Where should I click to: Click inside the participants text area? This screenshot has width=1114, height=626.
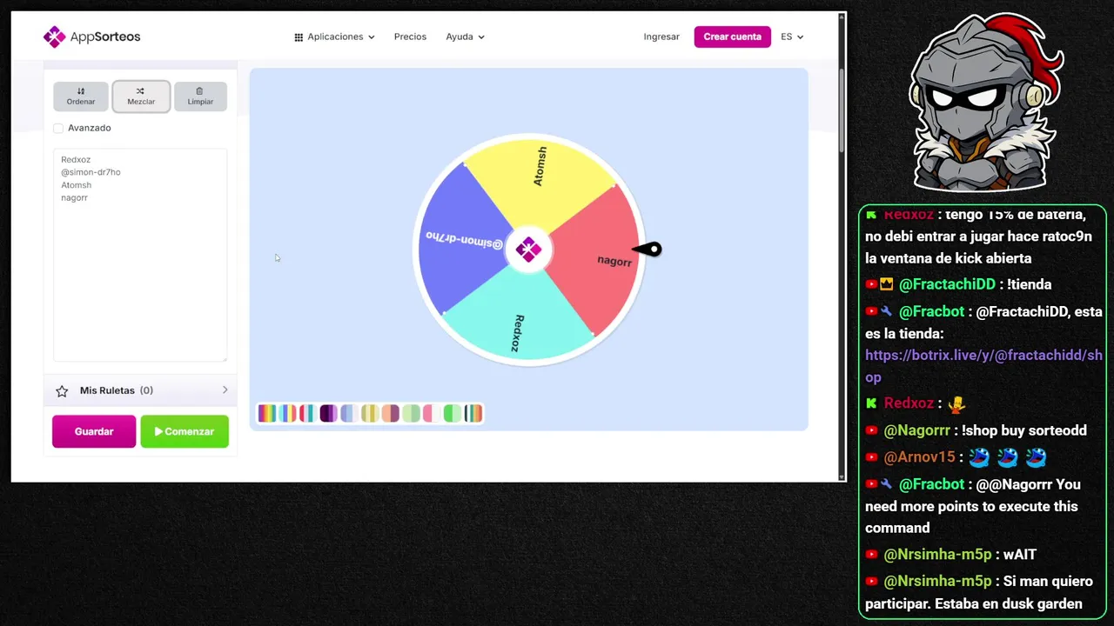[140, 255]
